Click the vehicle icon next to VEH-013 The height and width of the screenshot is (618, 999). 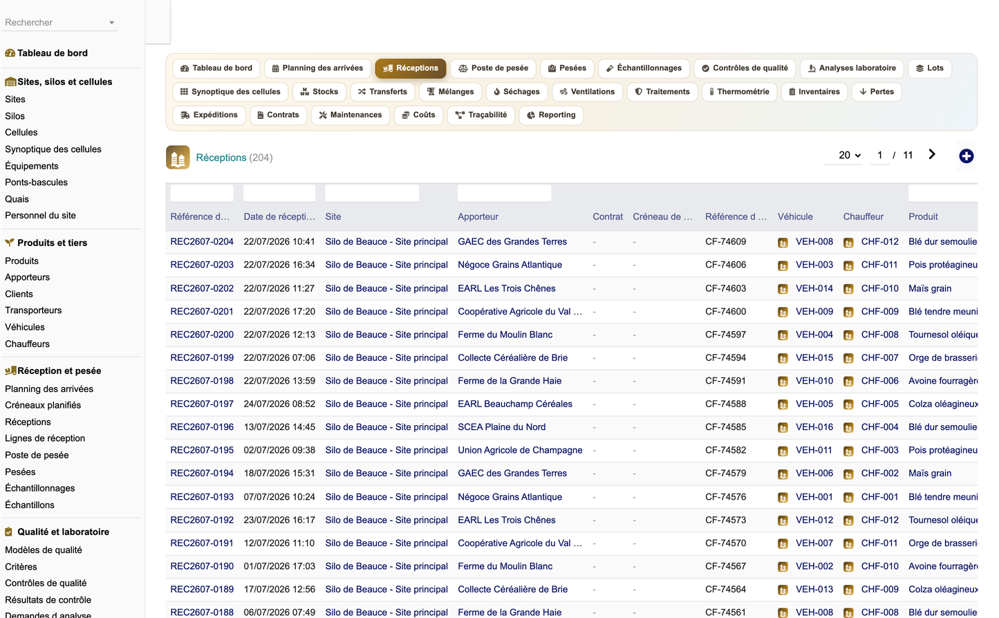point(783,590)
